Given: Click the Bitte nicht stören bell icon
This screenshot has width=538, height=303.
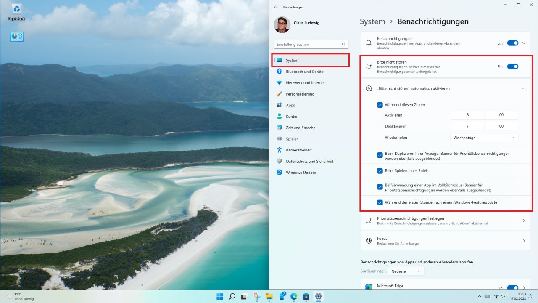Looking at the screenshot, I should point(369,66).
